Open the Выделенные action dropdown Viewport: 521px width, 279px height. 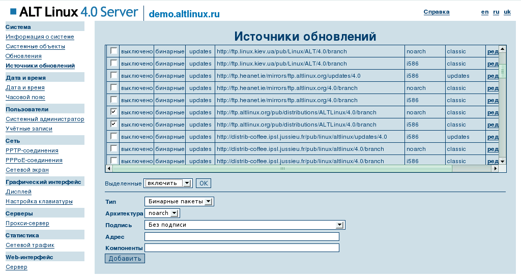click(168, 183)
